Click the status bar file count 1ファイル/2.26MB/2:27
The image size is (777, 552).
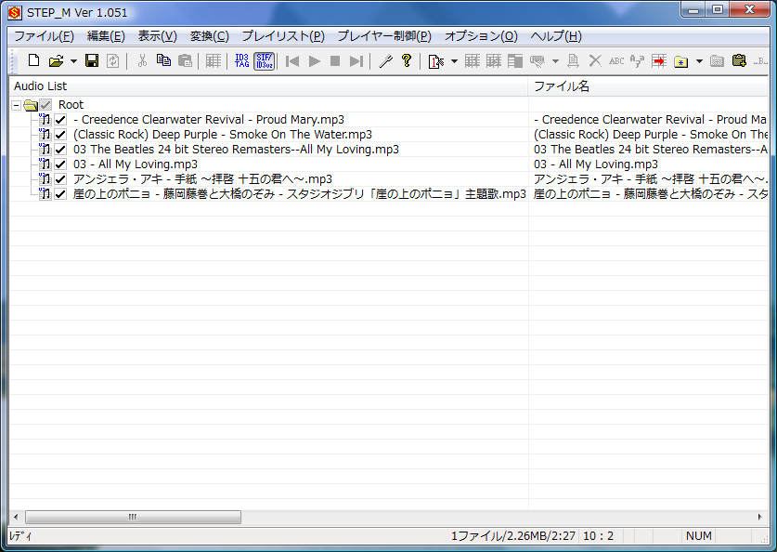[512, 536]
